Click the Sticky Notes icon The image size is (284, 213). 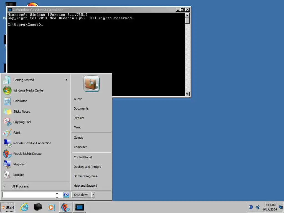[x=7, y=111]
